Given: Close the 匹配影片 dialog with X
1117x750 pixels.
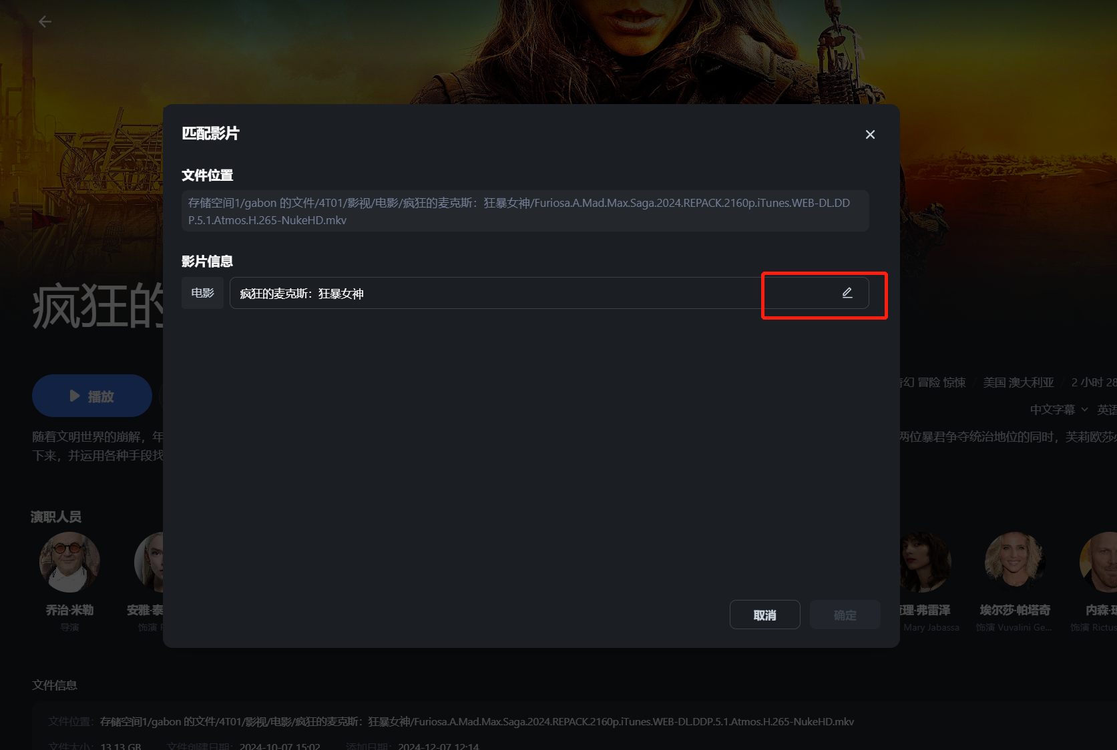Looking at the screenshot, I should [x=870, y=135].
